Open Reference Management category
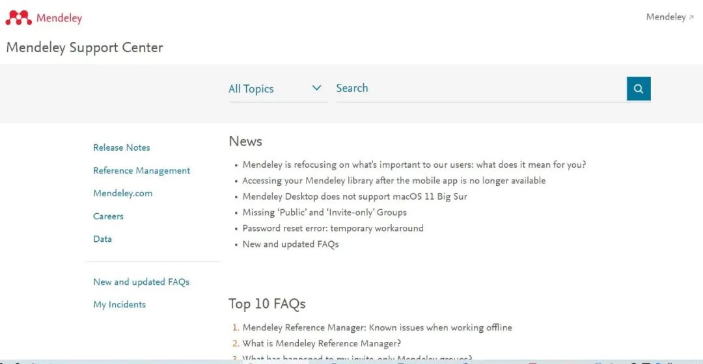This screenshot has height=364, width=703. coord(142,170)
